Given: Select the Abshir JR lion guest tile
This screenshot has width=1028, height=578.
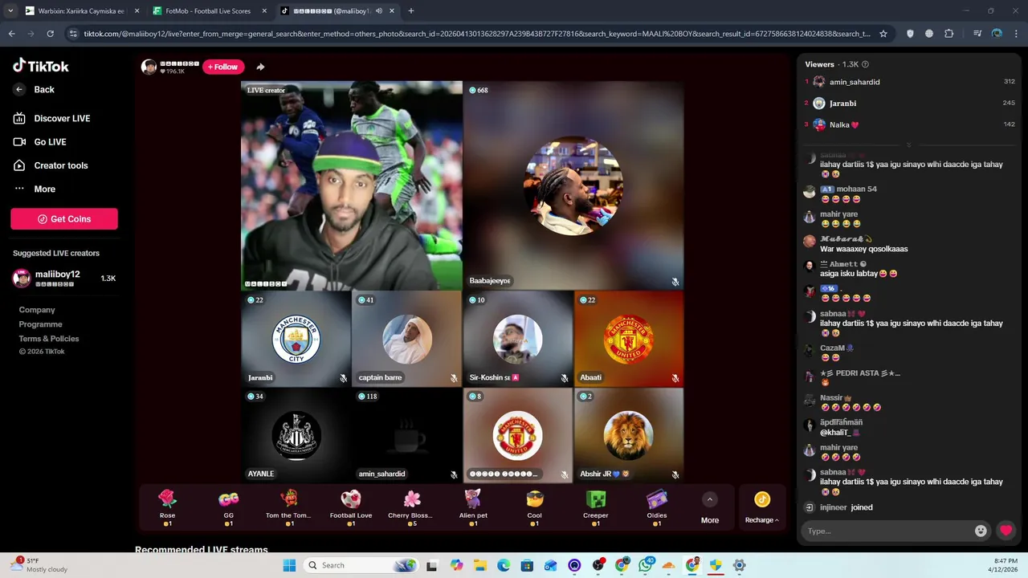Looking at the screenshot, I should (629, 434).
